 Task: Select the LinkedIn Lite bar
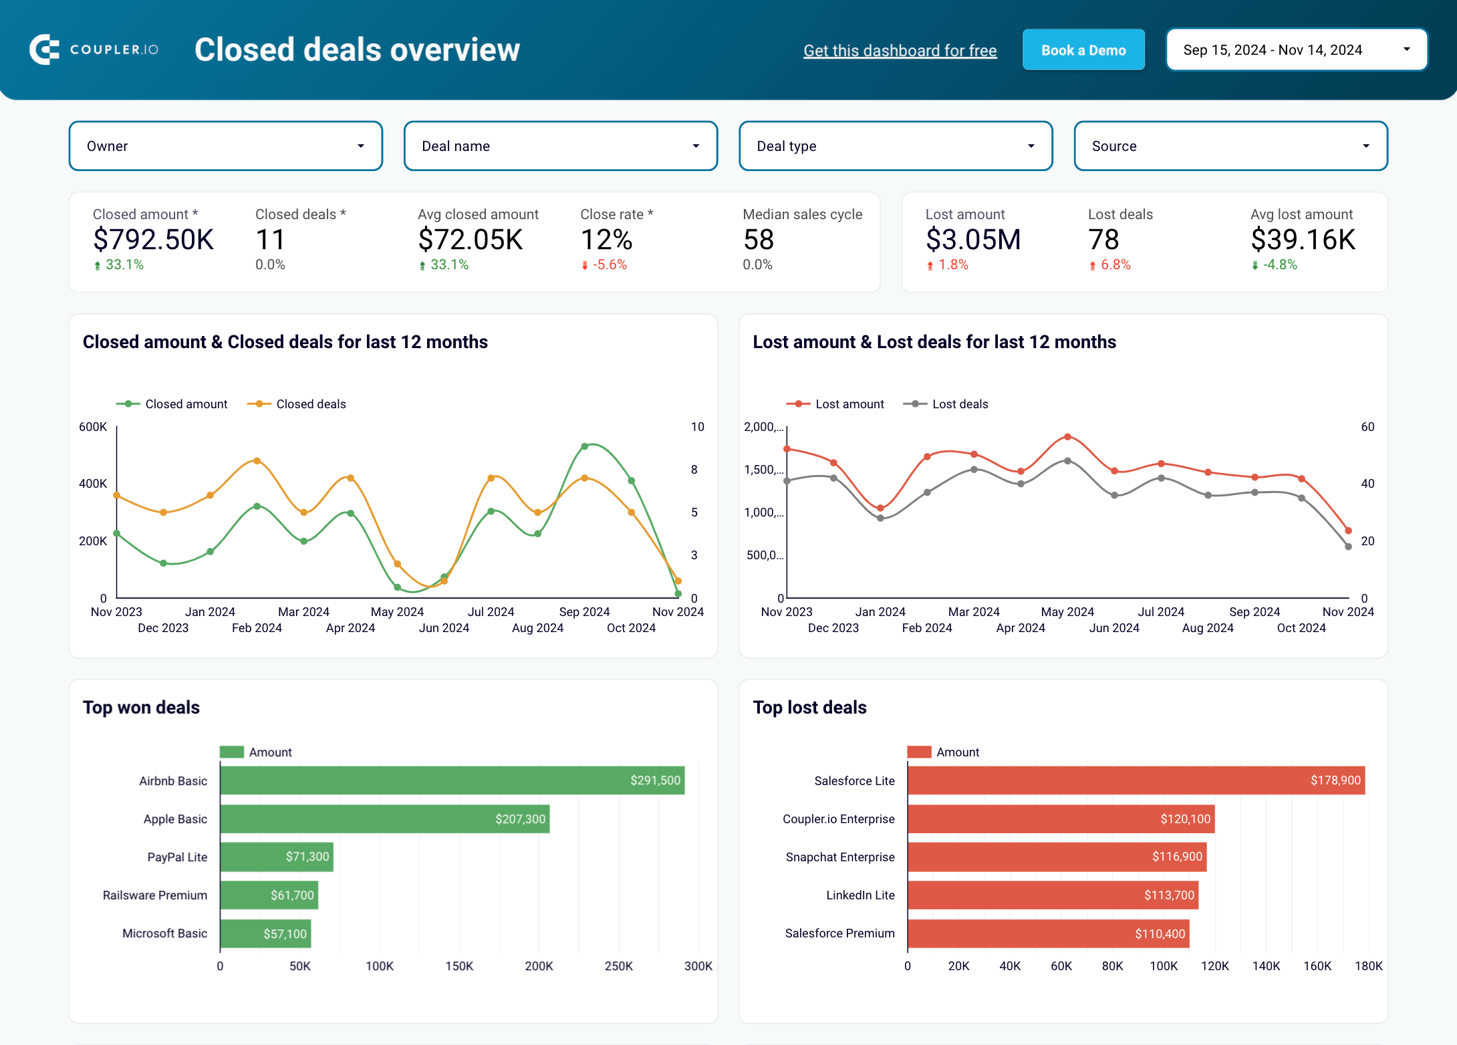[x=1053, y=895]
